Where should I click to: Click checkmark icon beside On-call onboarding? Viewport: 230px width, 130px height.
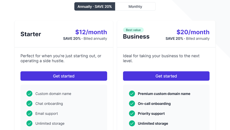pyautogui.click(x=132, y=103)
